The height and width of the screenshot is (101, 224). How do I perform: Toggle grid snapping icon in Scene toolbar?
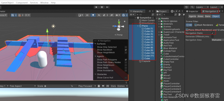[x=13, y=15]
